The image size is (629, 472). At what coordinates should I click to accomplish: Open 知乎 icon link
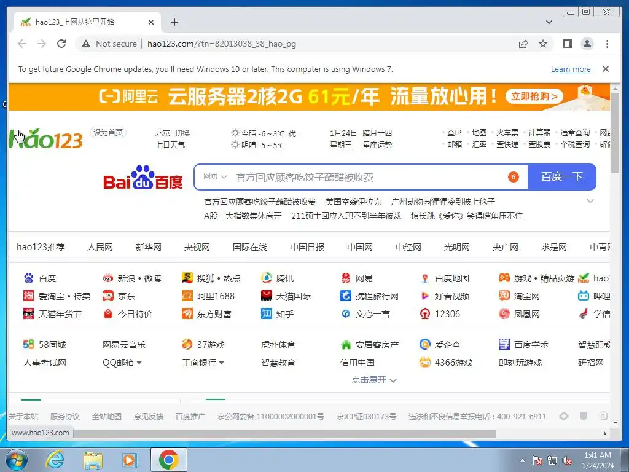pos(267,314)
